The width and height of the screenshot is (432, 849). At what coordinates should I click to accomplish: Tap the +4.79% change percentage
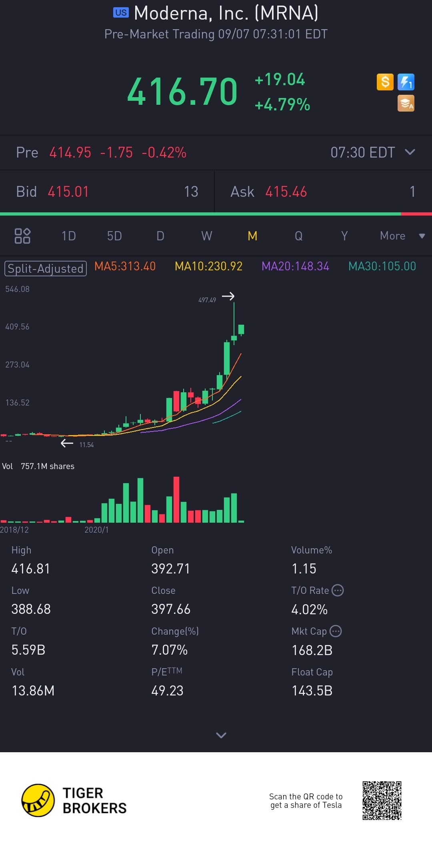(x=282, y=105)
